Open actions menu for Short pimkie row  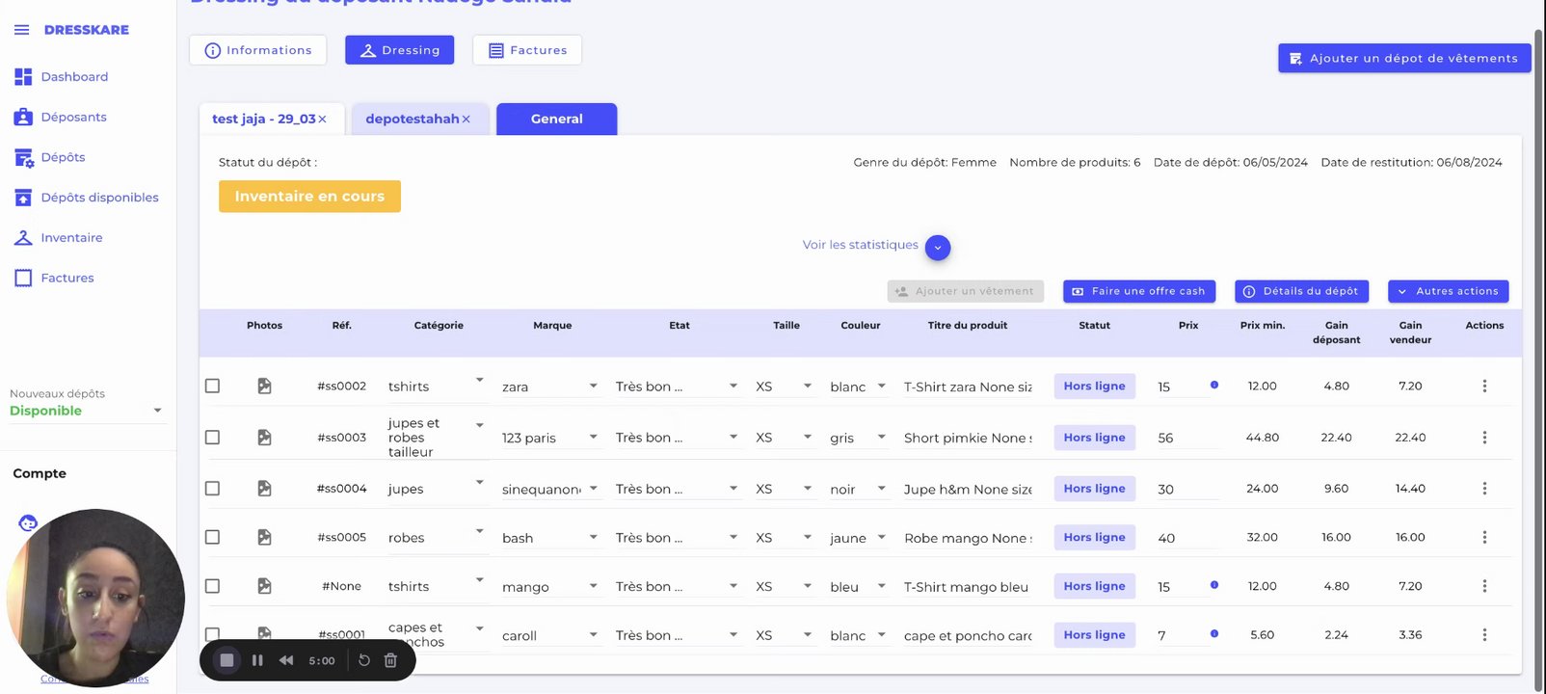(x=1484, y=438)
